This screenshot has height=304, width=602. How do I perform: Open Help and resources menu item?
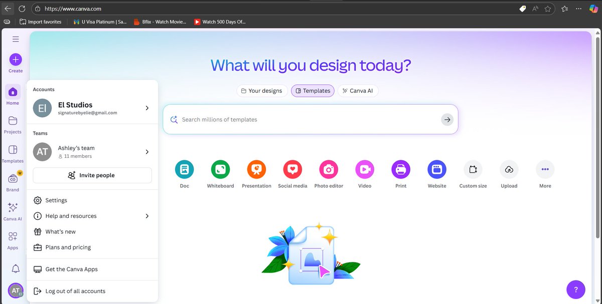(x=92, y=216)
